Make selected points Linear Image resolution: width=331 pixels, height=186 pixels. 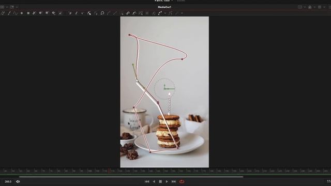(115, 13)
